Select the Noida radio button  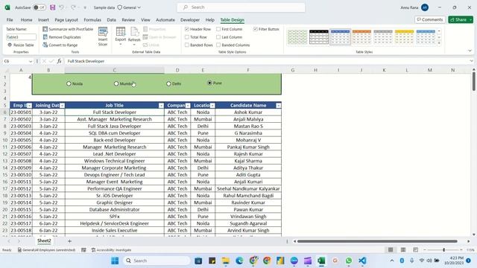coord(69,83)
